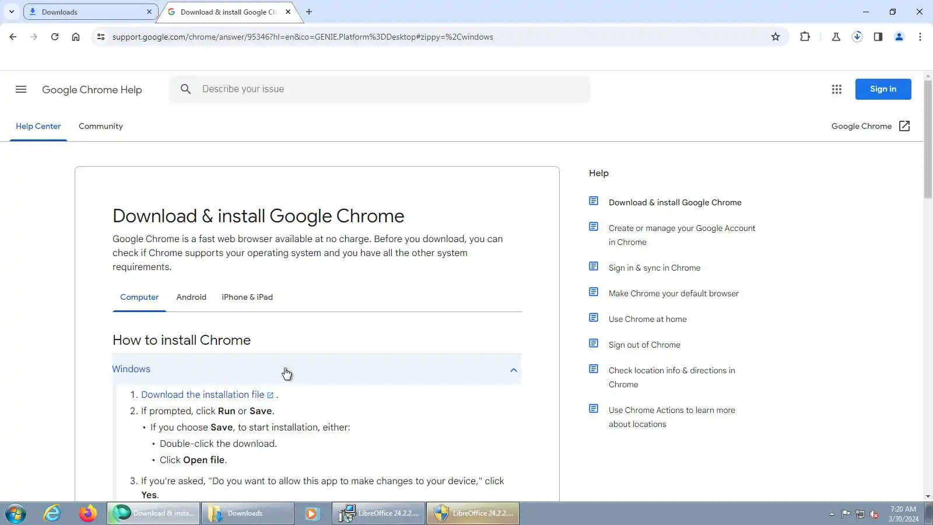Close the Download & install Google Chrome tab

pos(288,12)
